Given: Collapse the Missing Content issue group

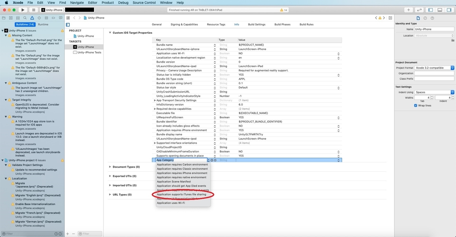Looking at the screenshot, I should click(x=6, y=35).
